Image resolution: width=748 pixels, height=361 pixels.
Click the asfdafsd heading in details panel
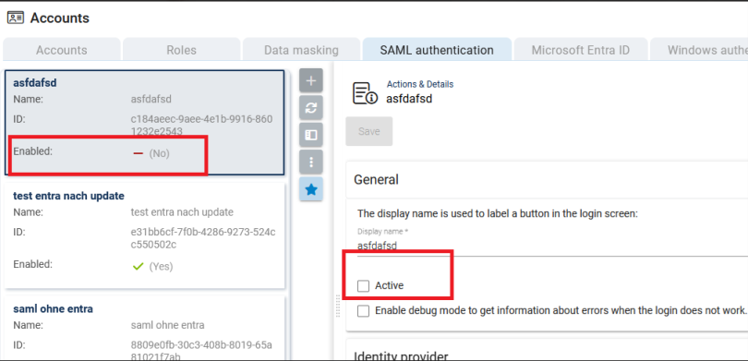tap(409, 99)
